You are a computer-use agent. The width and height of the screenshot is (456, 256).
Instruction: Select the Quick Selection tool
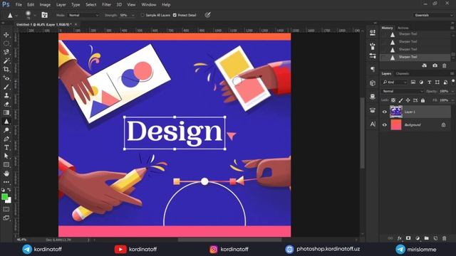pyautogui.click(x=6, y=52)
